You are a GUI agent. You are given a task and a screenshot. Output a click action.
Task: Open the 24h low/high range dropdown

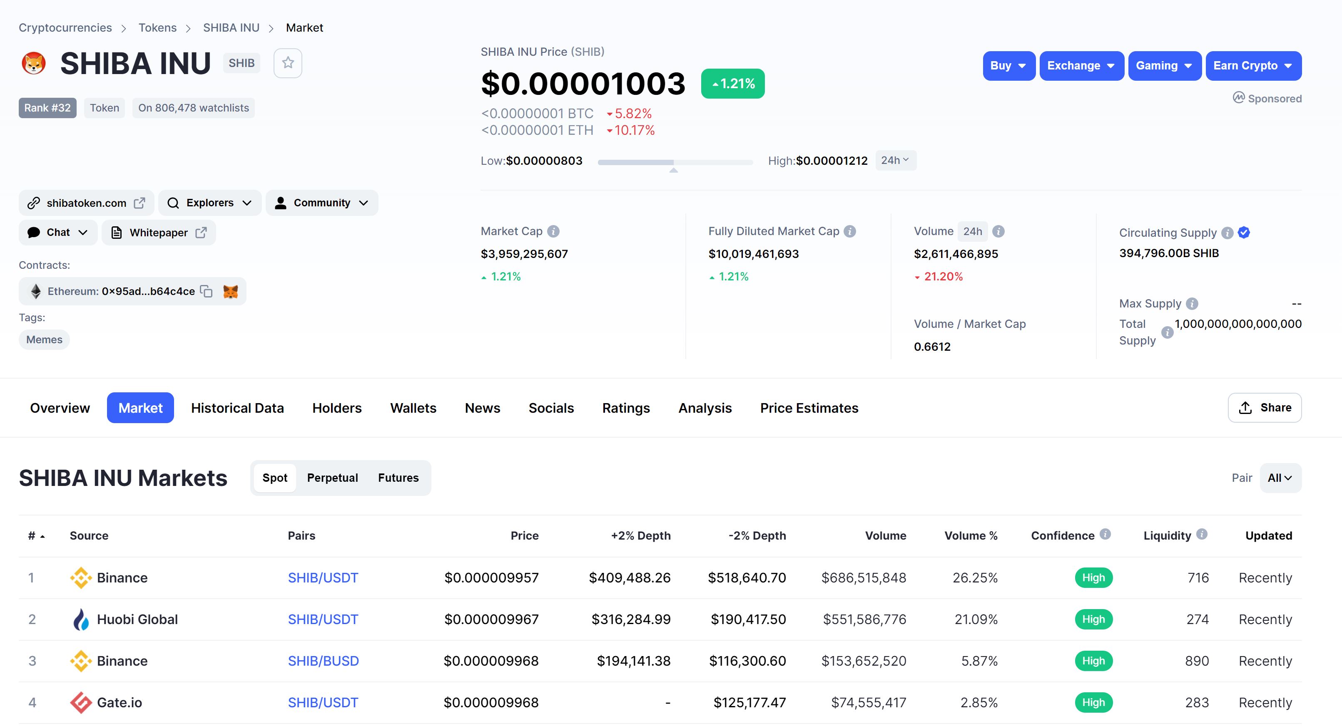895,160
